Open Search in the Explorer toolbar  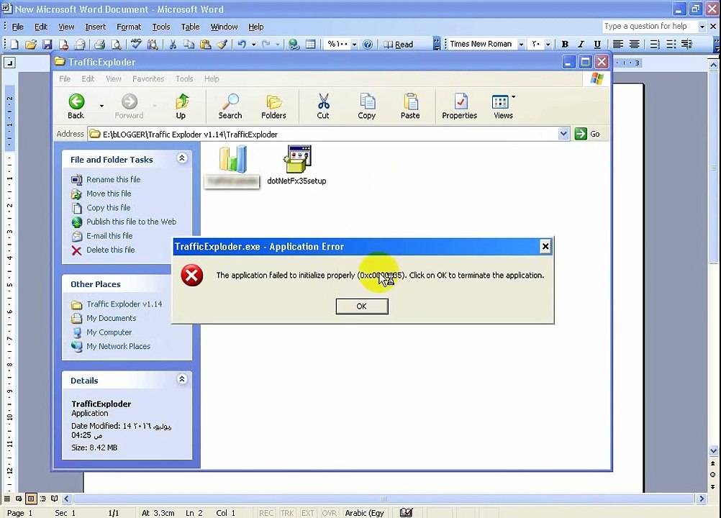(230, 106)
